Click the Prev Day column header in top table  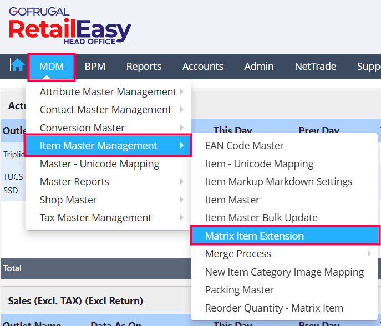(319, 130)
